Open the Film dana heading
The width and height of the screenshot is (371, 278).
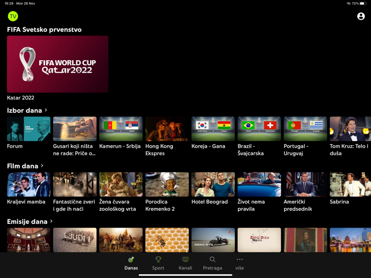pyautogui.click(x=22, y=166)
